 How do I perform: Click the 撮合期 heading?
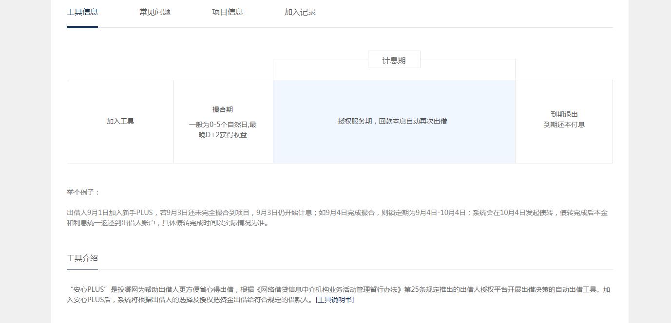tap(223, 109)
